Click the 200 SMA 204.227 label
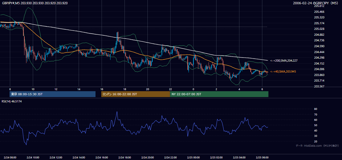Screen dimensions: 342x160 click(284, 61)
